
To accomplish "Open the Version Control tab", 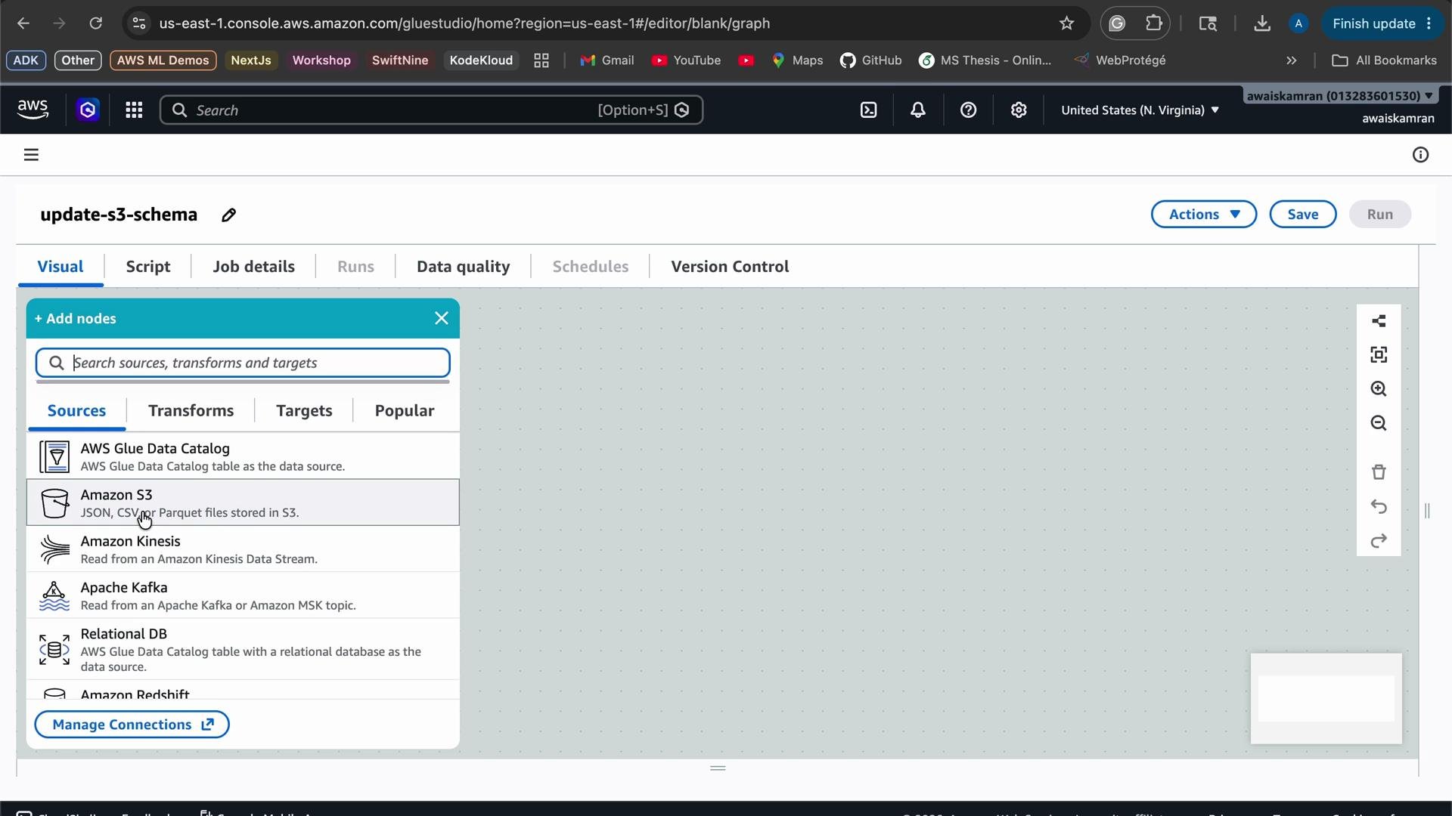I will (730, 267).
